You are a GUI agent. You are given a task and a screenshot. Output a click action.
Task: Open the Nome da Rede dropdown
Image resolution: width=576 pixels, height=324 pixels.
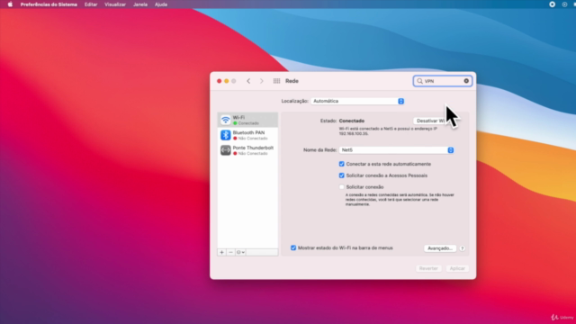pyautogui.click(x=396, y=150)
